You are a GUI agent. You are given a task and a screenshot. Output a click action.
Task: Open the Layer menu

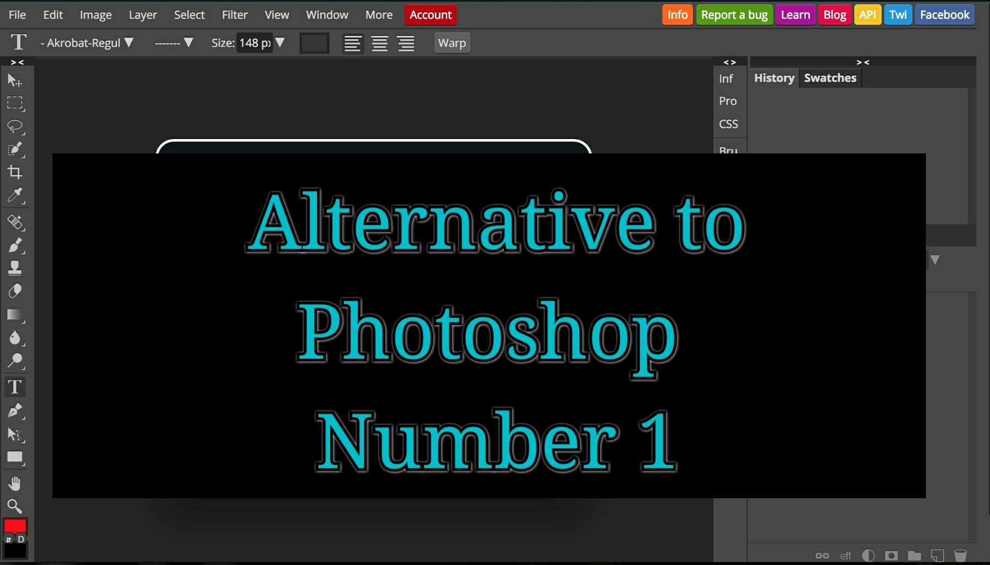click(x=143, y=15)
